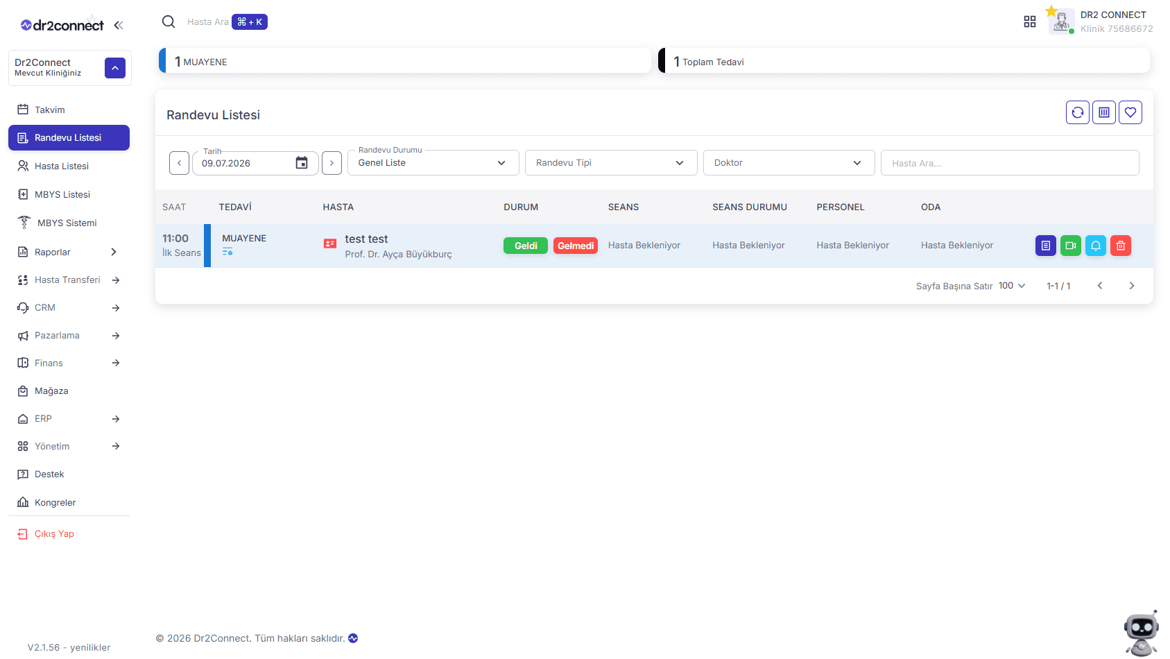Click the Hasta Ara filter field
Screen dimensions: 1170x659
point(1010,163)
